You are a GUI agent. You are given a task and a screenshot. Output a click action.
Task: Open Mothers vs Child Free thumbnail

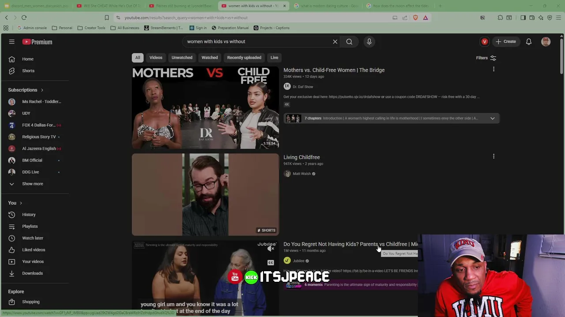[x=205, y=107]
